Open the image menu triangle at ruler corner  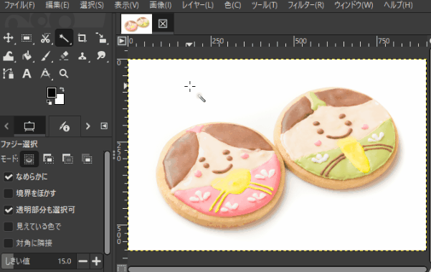tap(121, 41)
